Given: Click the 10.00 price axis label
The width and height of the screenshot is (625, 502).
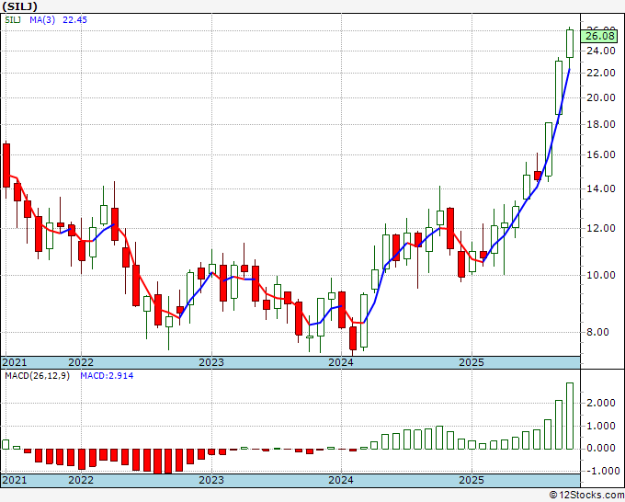Looking at the screenshot, I should tap(601, 275).
